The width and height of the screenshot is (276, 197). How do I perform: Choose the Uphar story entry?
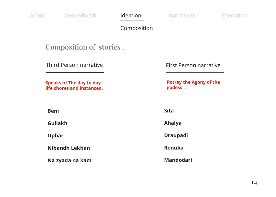point(55,136)
